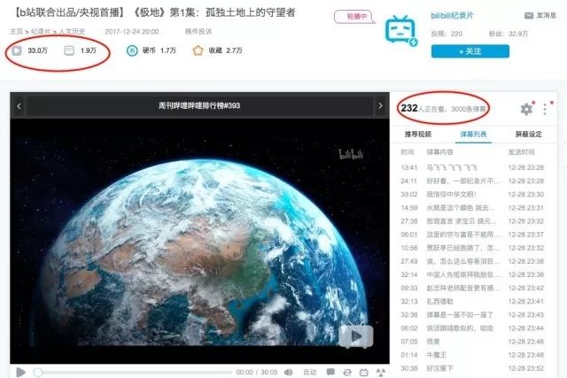Select danmaku row '很美'

pyautogui.click(x=472, y=342)
